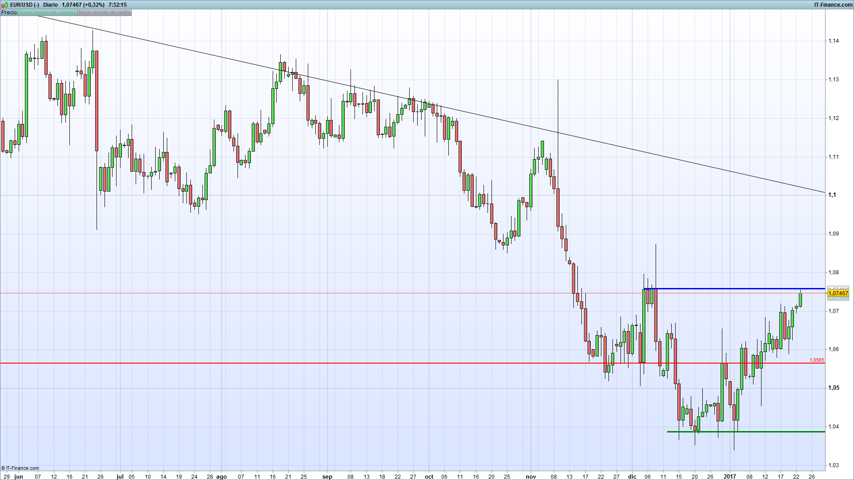Select the Mejor precio de compra label

click(x=48, y=12)
